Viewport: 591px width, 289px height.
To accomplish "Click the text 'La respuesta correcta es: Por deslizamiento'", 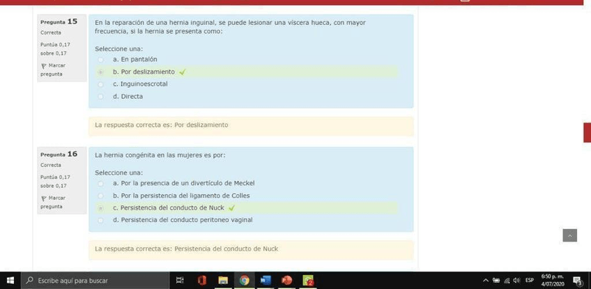I will tap(161, 125).
